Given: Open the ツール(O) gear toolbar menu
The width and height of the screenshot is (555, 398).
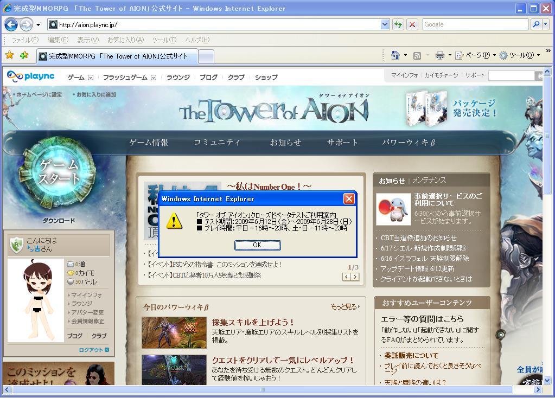Looking at the screenshot, I should pos(520,55).
